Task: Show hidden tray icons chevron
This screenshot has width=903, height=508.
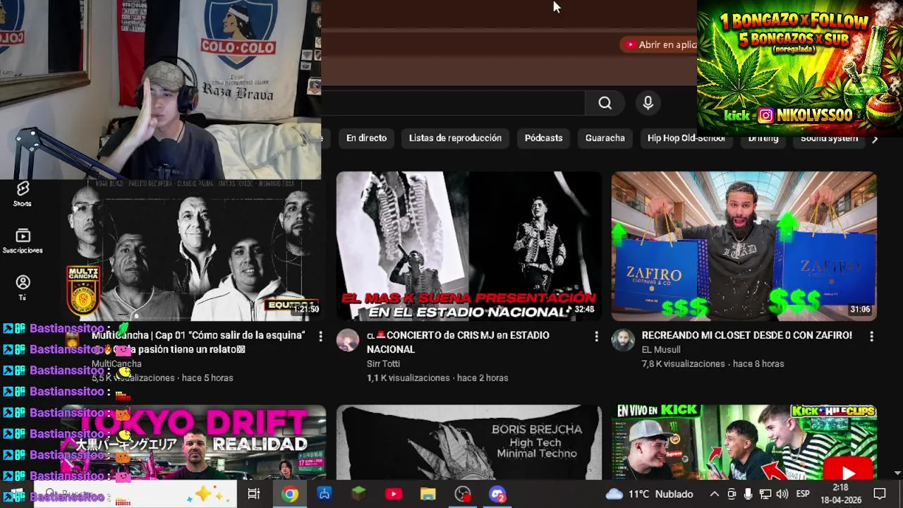Action: [714, 494]
